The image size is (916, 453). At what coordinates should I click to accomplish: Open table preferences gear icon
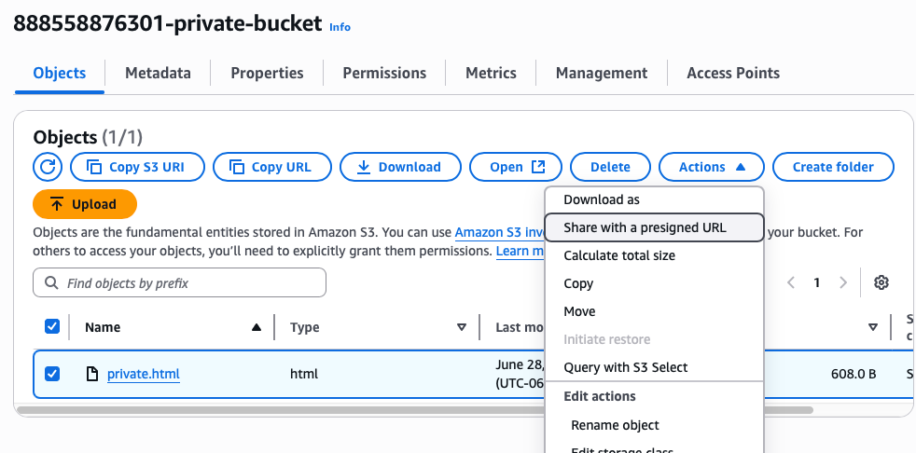coord(881,282)
